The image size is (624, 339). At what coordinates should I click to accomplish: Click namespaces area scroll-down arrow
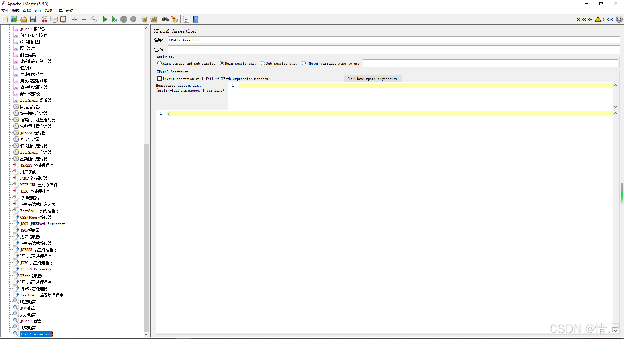click(615, 107)
